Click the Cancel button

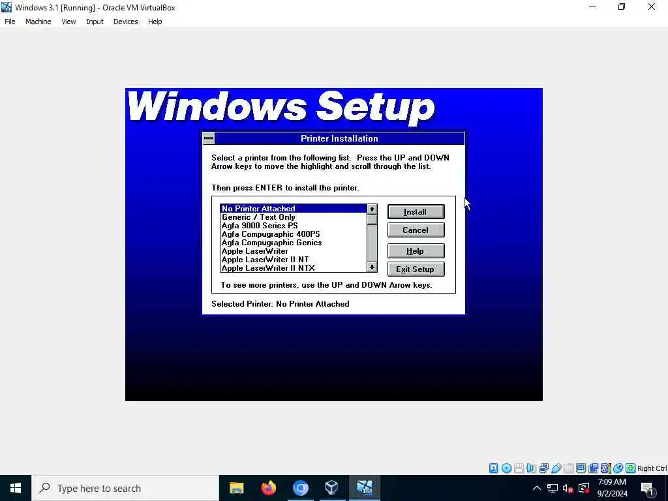click(x=416, y=230)
